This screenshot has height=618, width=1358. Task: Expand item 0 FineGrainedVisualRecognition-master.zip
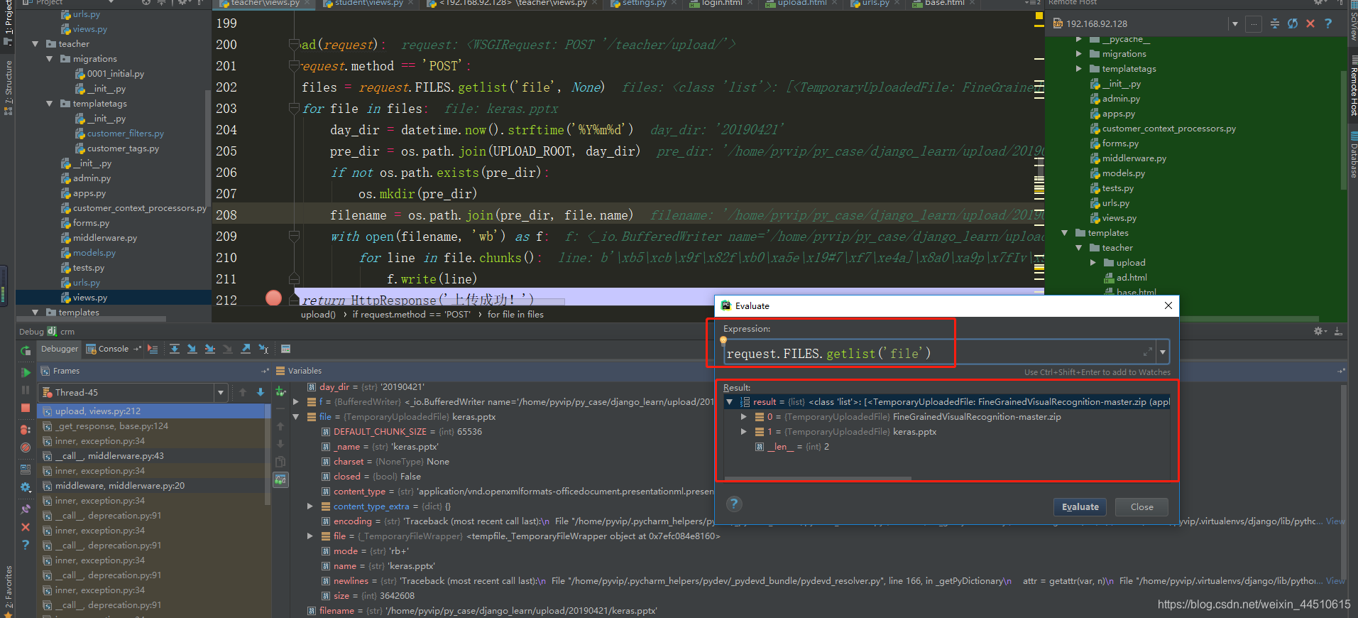744,417
